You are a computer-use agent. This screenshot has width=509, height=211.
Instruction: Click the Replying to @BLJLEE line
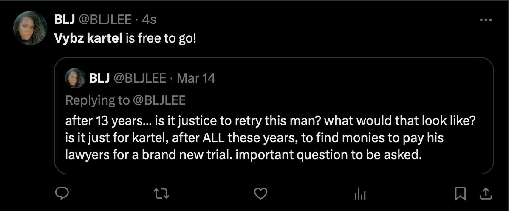[x=125, y=100]
